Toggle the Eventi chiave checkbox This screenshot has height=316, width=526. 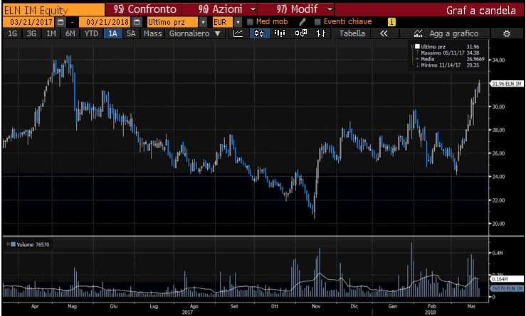[317, 22]
